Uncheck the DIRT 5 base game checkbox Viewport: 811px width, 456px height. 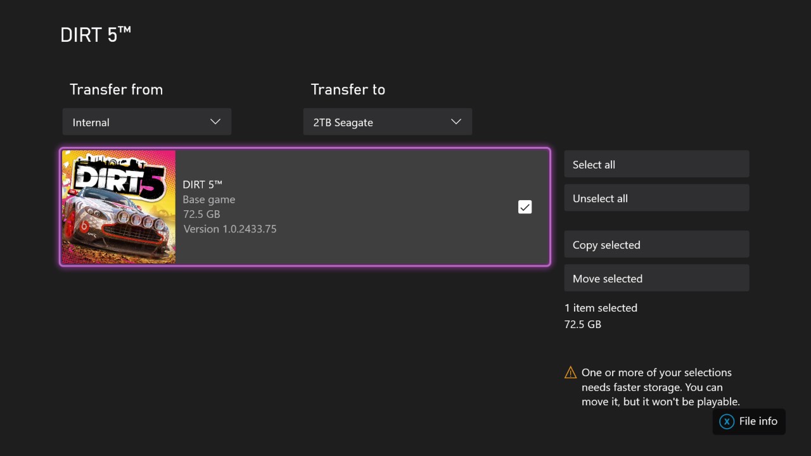point(525,207)
